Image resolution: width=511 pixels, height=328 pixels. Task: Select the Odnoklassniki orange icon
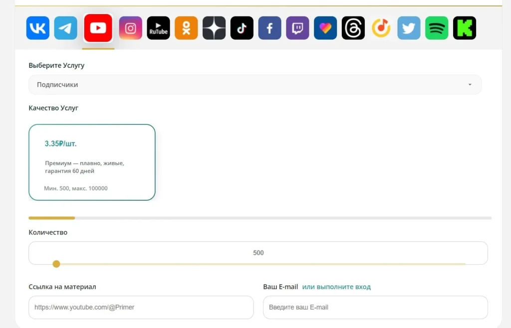click(186, 28)
